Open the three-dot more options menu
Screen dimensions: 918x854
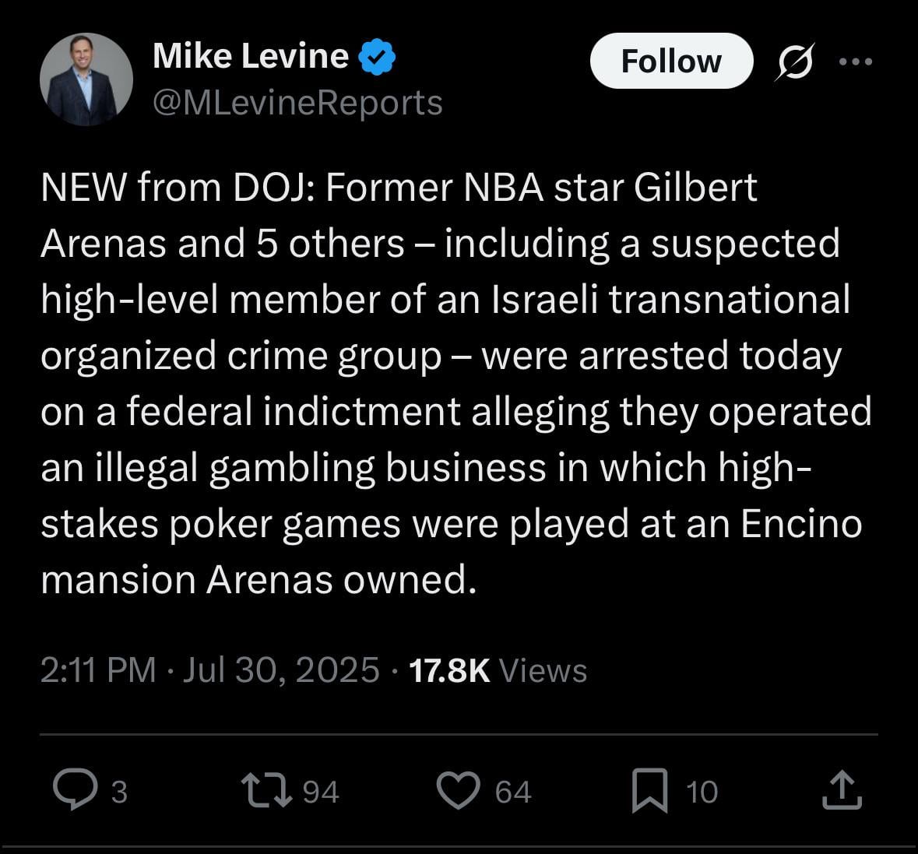pyautogui.click(x=856, y=62)
